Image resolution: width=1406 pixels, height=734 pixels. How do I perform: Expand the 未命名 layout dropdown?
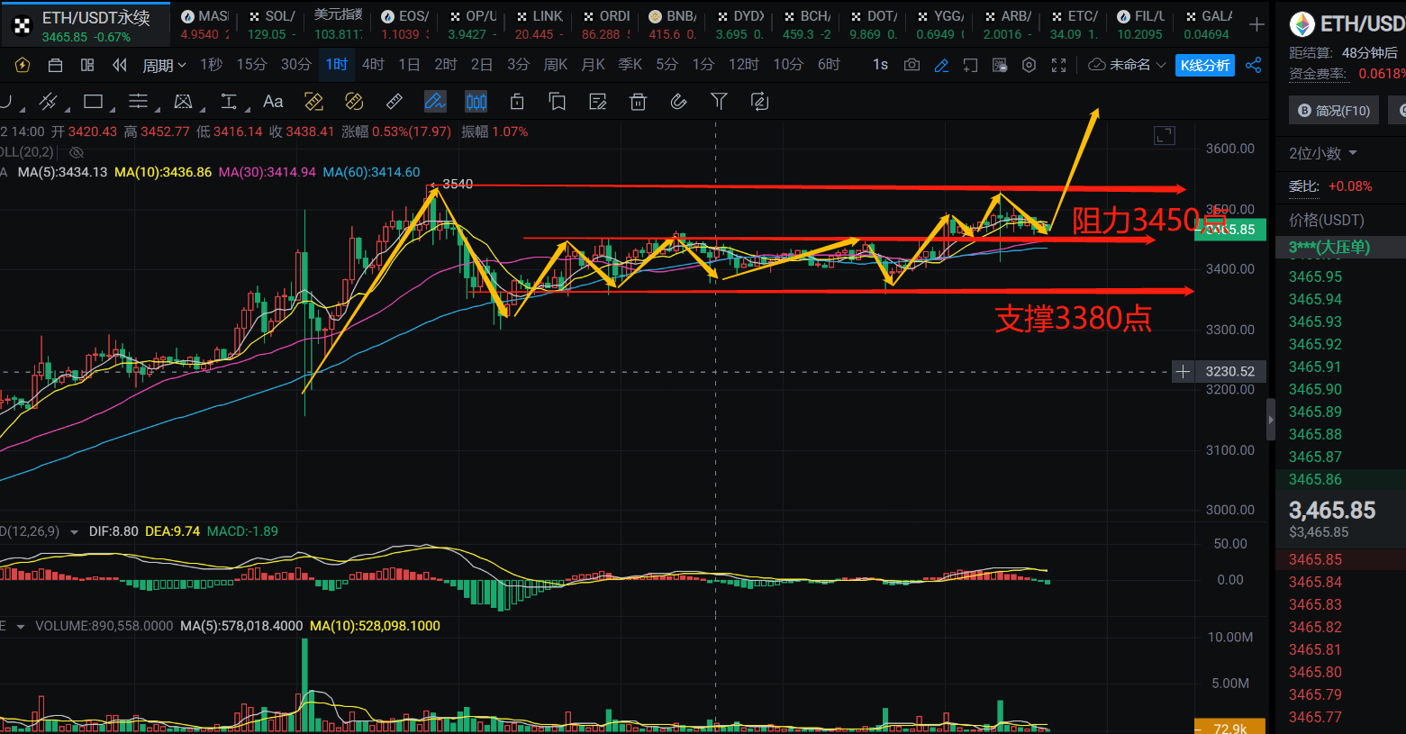1128,65
